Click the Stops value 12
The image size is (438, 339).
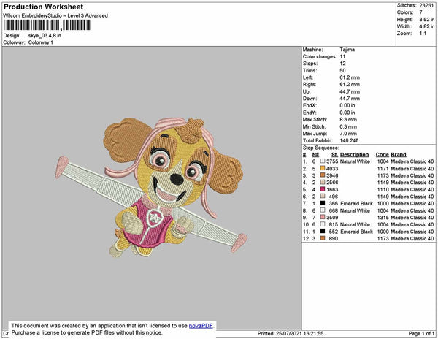[342, 64]
